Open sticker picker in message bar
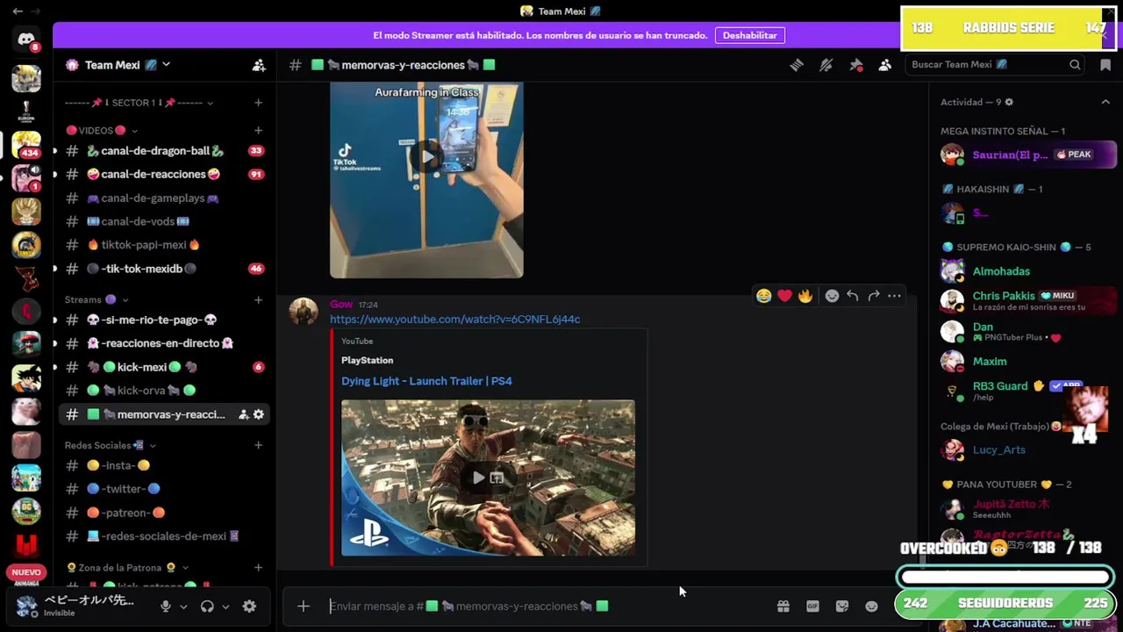This screenshot has height=632, width=1123. click(x=842, y=606)
